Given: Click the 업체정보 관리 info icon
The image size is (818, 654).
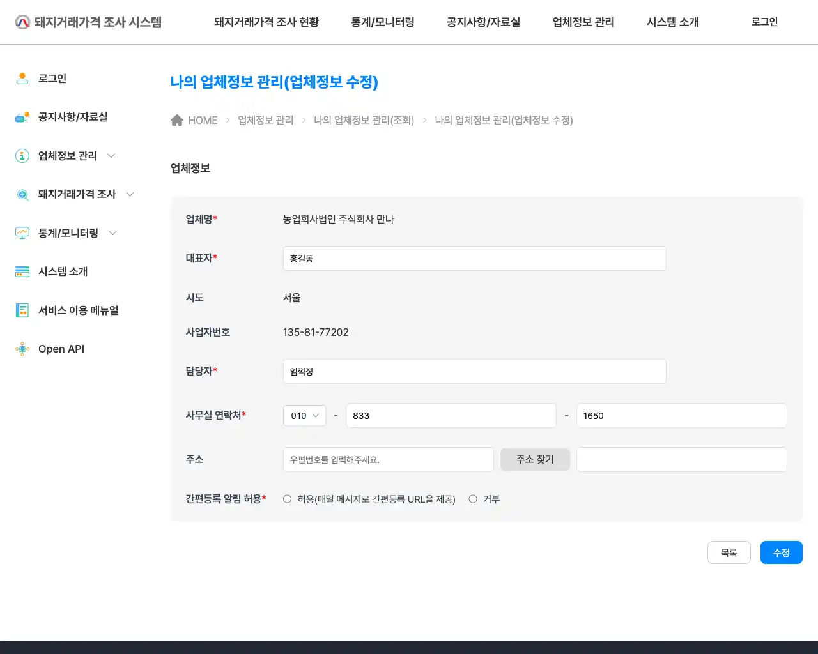Looking at the screenshot, I should point(22,155).
